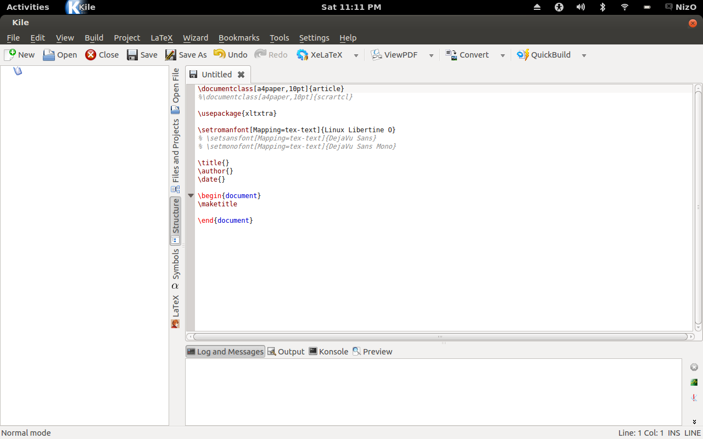Click the \usepackage{xltxtra} line
The width and height of the screenshot is (703, 439).
click(x=237, y=113)
